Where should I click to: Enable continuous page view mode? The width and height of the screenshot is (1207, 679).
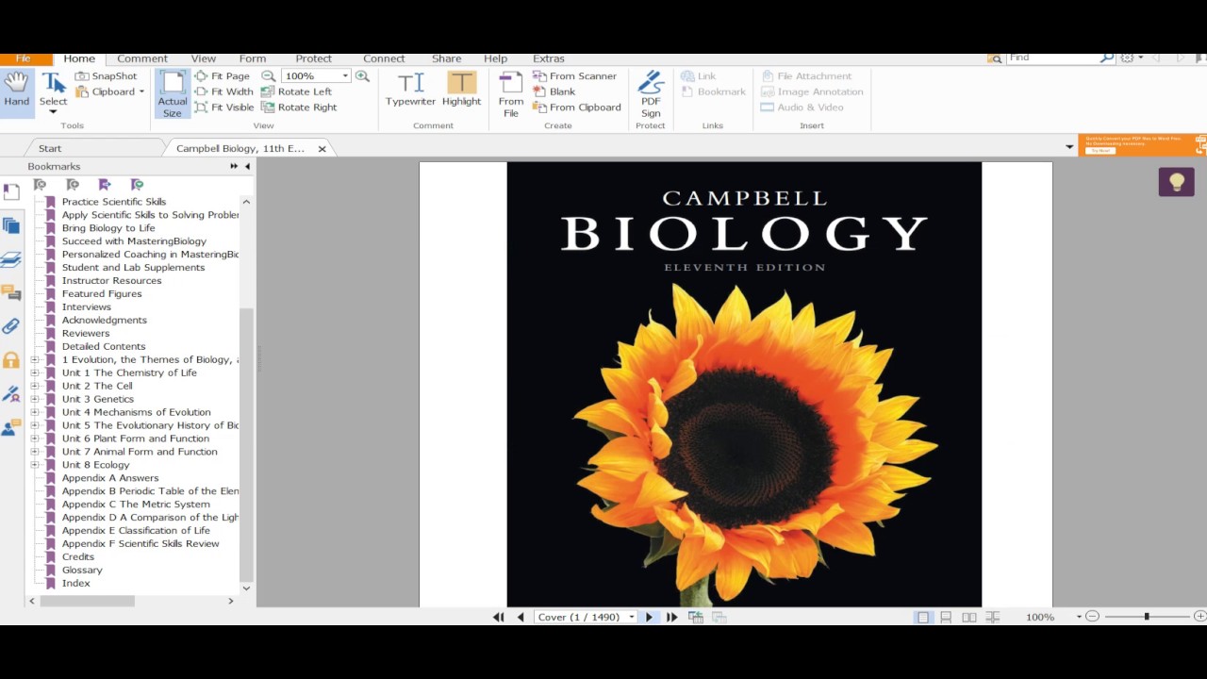pos(946,617)
